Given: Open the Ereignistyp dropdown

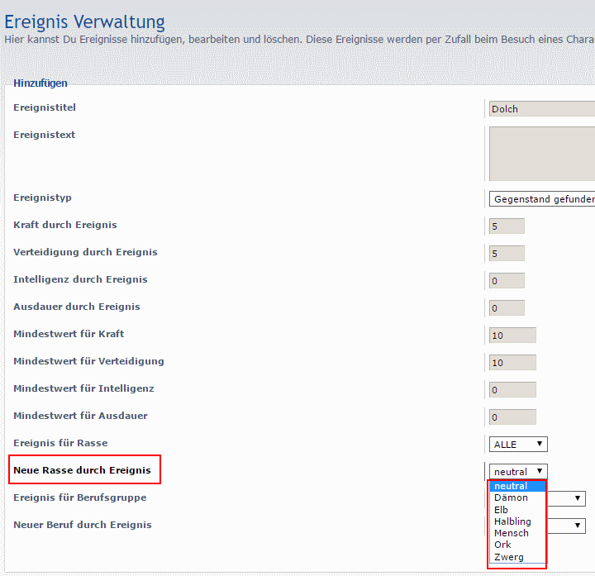Looking at the screenshot, I should point(542,199).
